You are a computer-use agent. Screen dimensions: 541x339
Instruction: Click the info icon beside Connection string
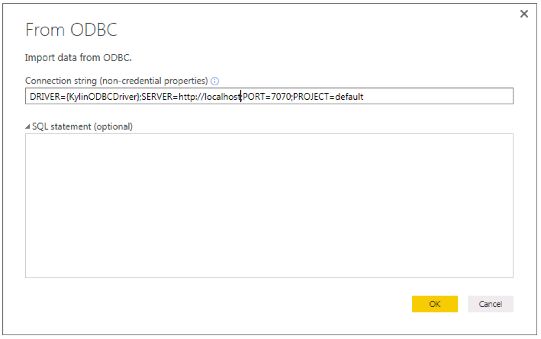(215, 81)
